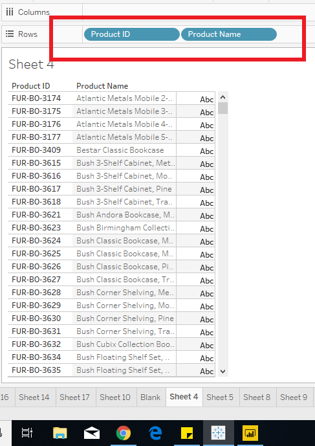This screenshot has height=446, width=315.
Task: Open the Mail app icon
Action: (92, 433)
